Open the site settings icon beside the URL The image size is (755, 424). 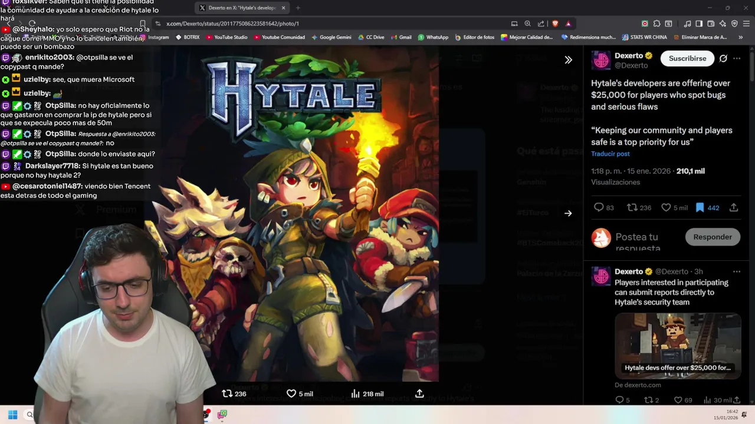pyautogui.click(x=157, y=24)
